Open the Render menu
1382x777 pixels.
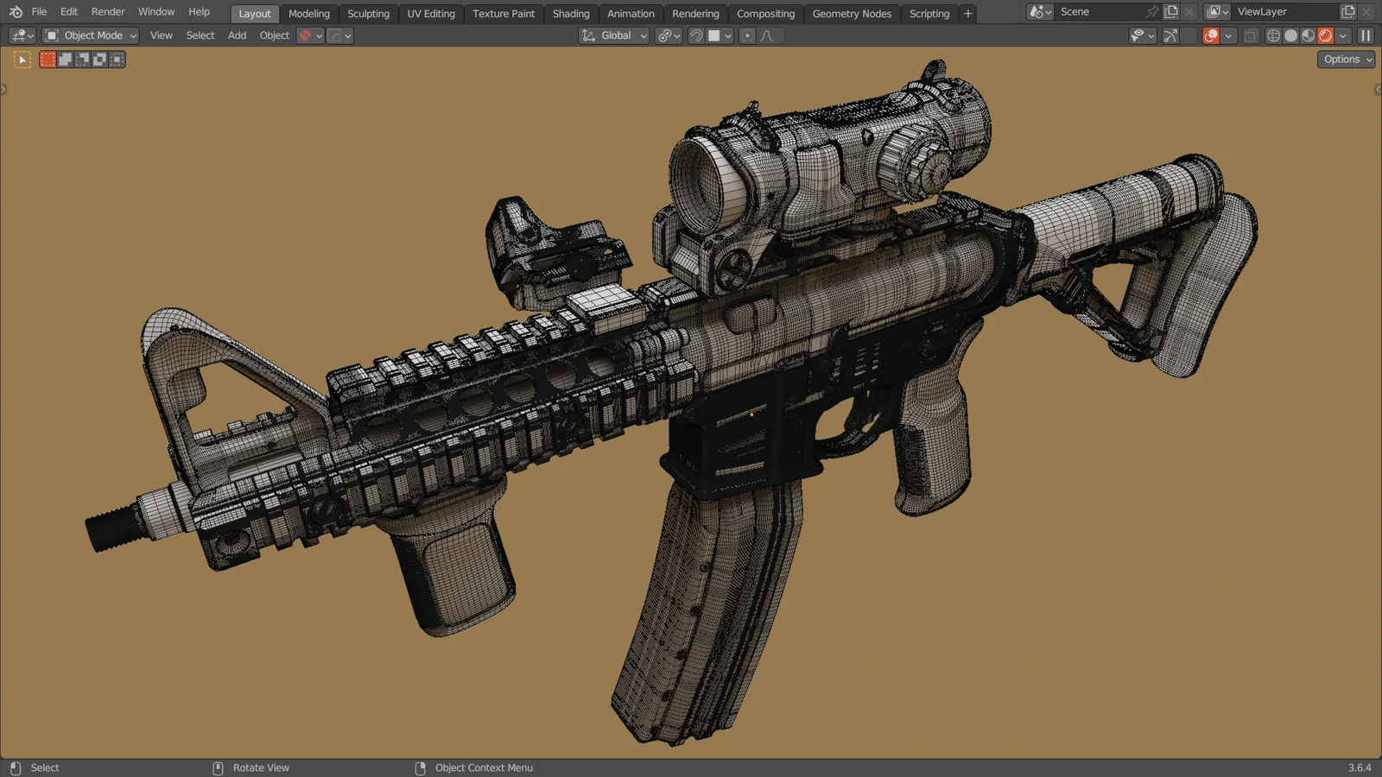[x=108, y=11]
